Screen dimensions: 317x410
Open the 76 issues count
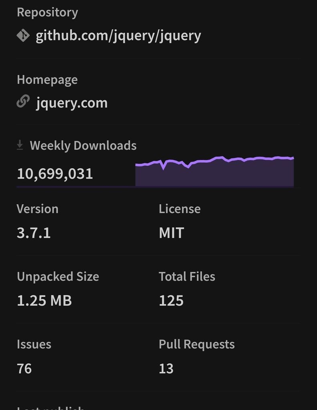[x=24, y=368]
